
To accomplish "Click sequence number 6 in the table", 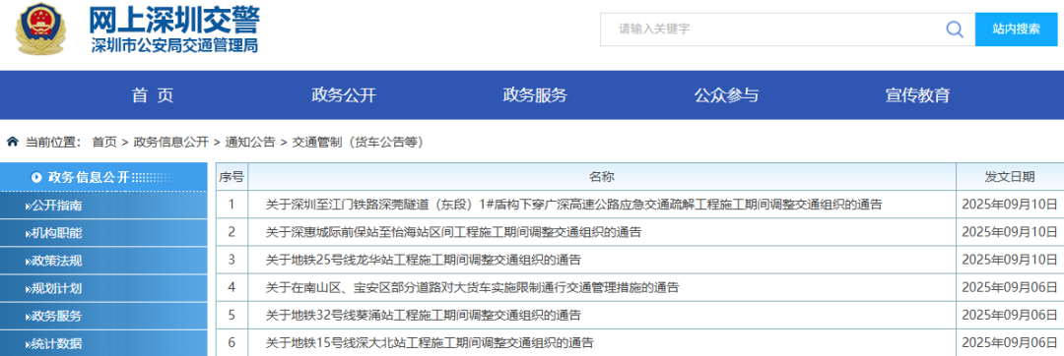I will (x=232, y=343).
